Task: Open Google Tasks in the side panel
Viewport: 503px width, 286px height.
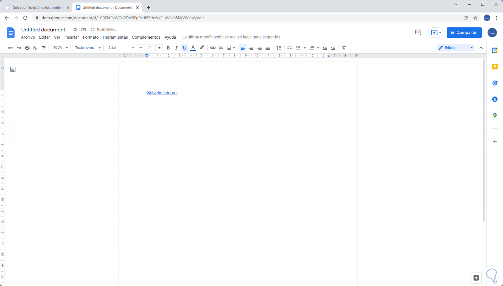Action: [x=495, y=83]
